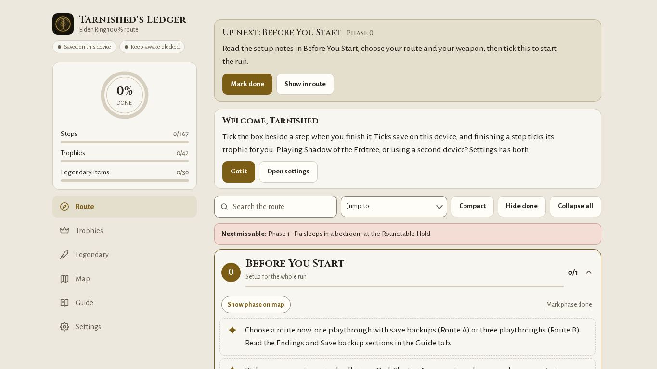Screen dimensions: 657x369
Task: Go to the Map tab
Action: tap(125, 279)
